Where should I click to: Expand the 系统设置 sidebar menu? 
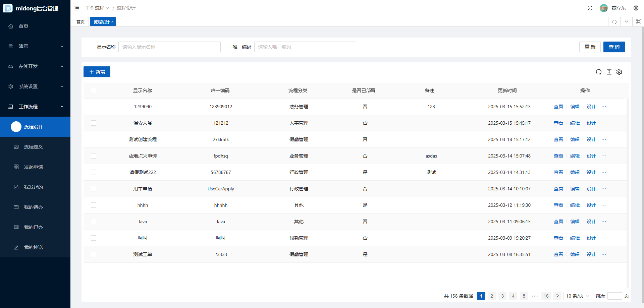(35, 86)
